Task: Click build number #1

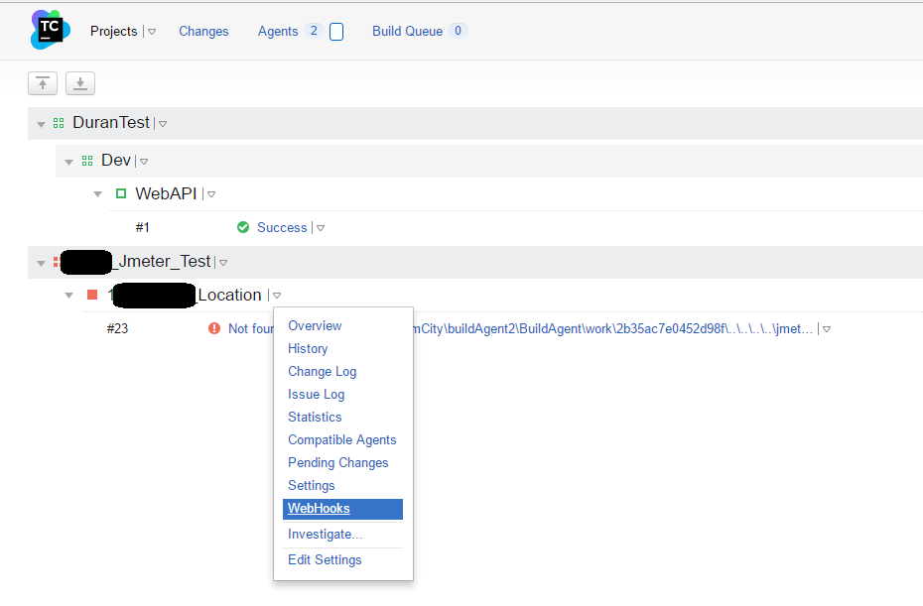Action: (x=143, y=228)
